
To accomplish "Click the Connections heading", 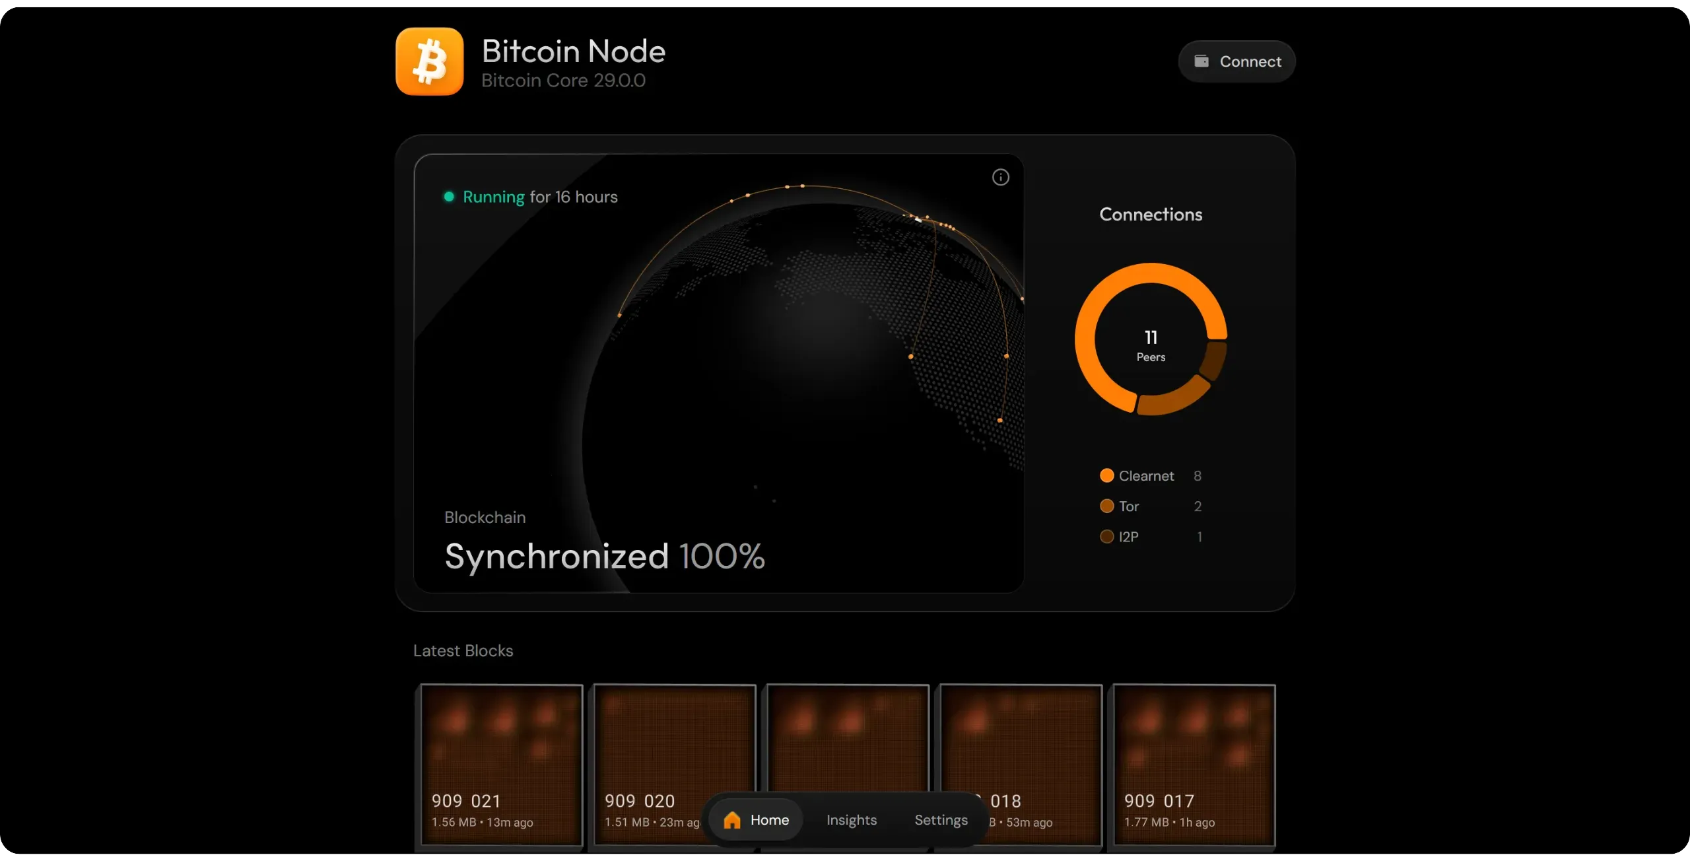I will click(x=1151, y=214).
